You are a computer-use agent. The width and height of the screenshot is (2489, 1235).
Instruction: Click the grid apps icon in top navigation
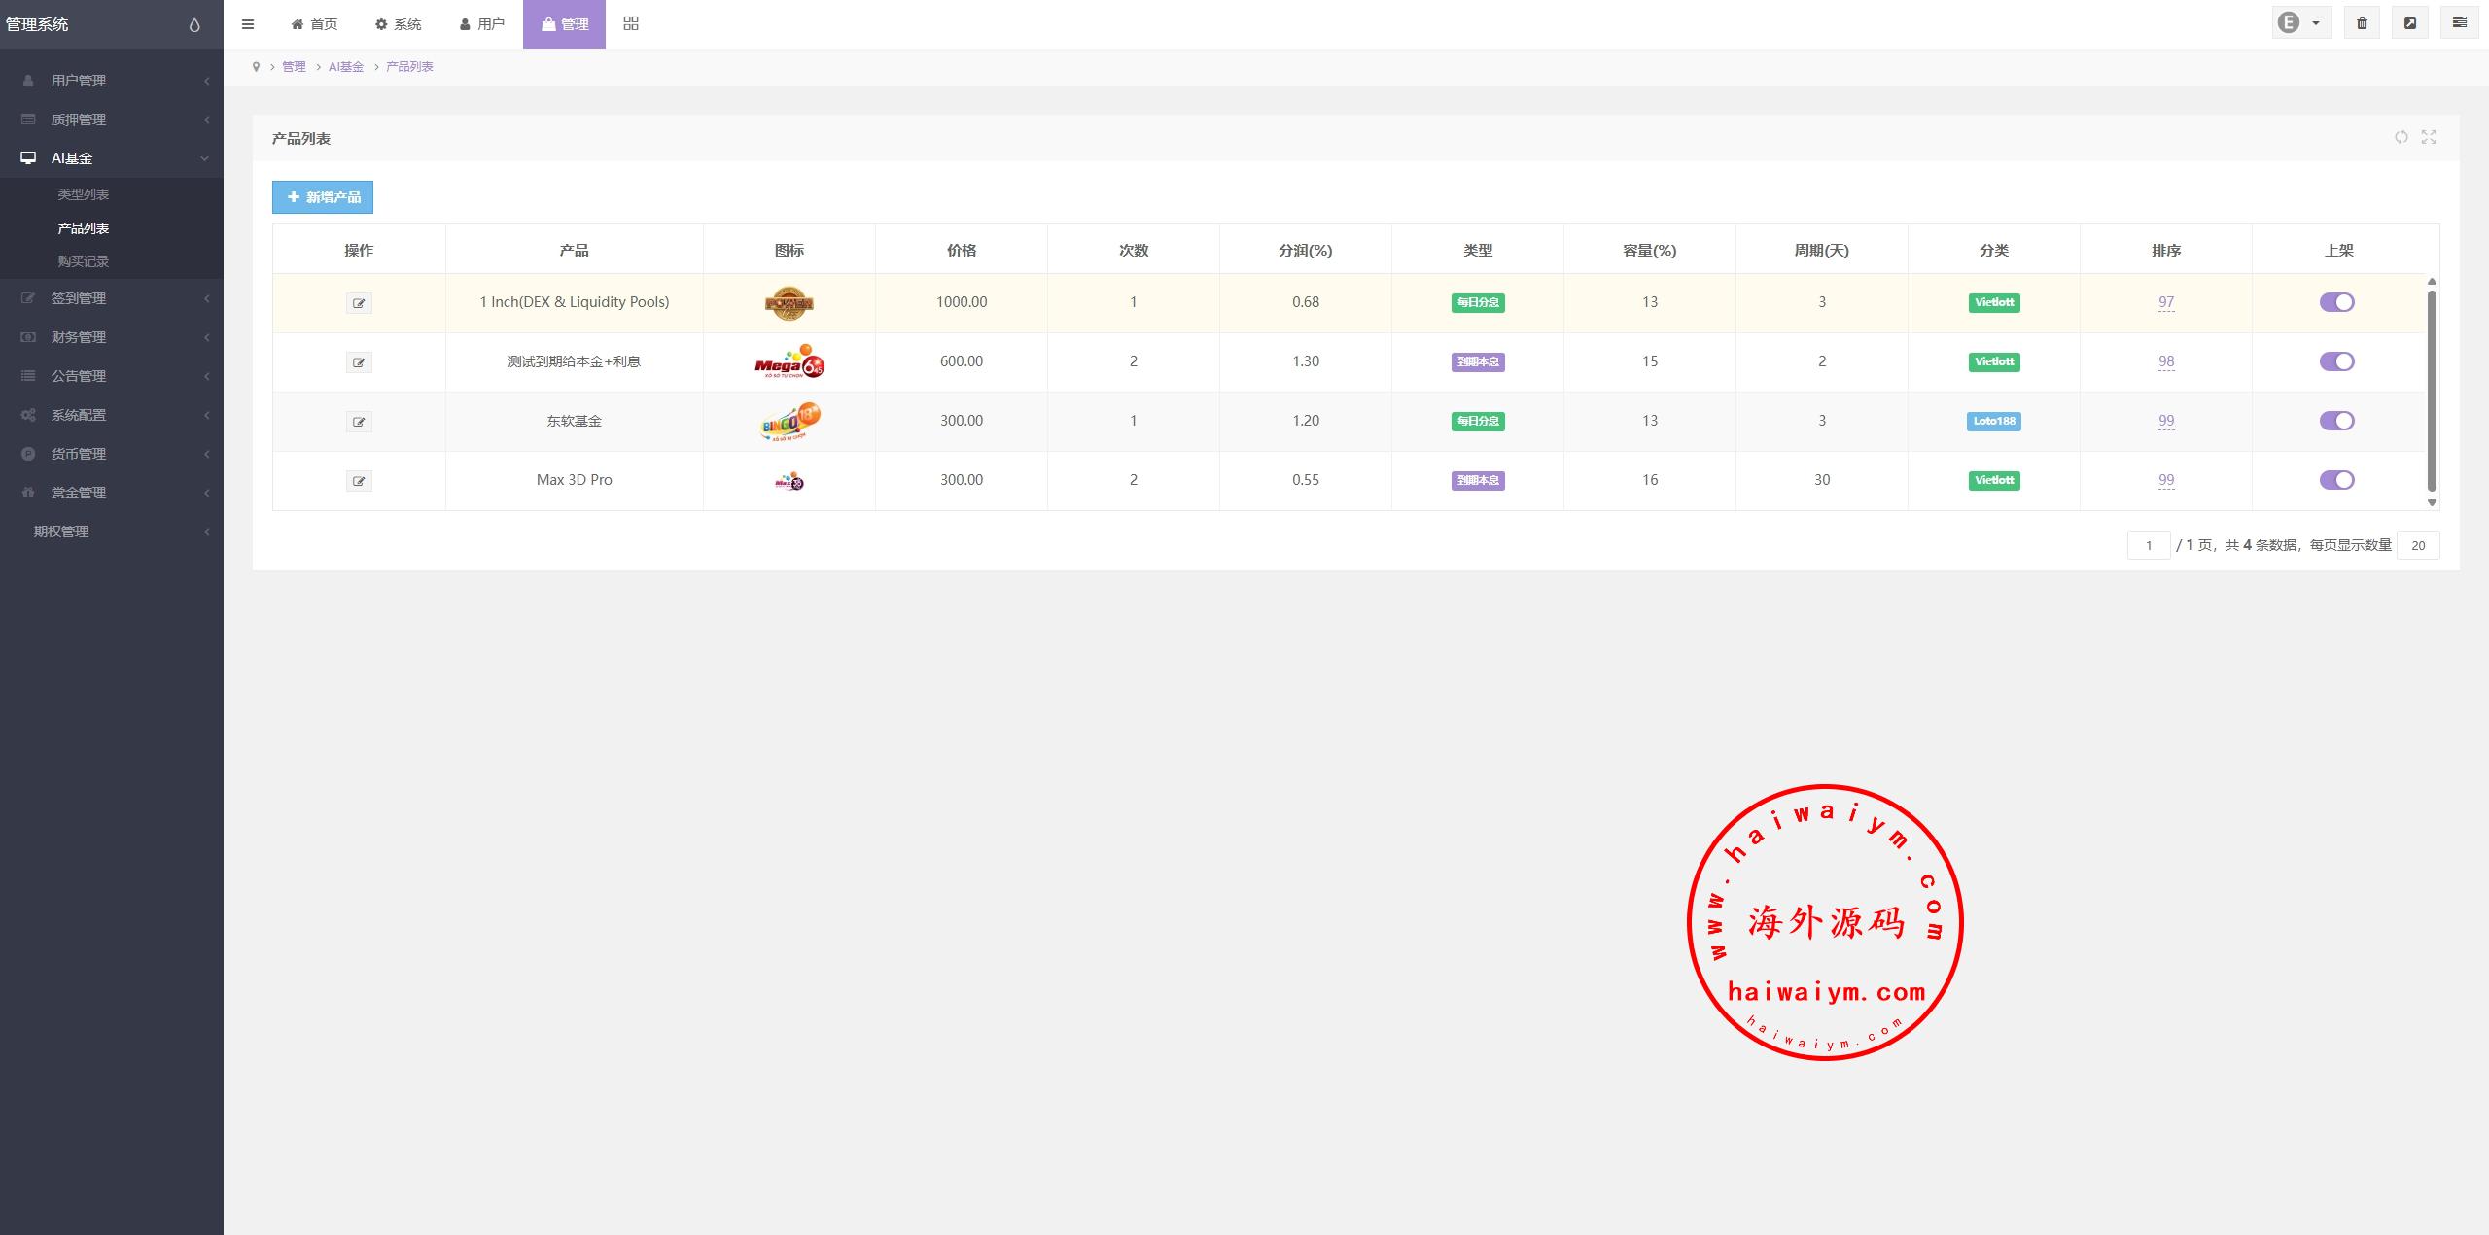tap(631, 23)
